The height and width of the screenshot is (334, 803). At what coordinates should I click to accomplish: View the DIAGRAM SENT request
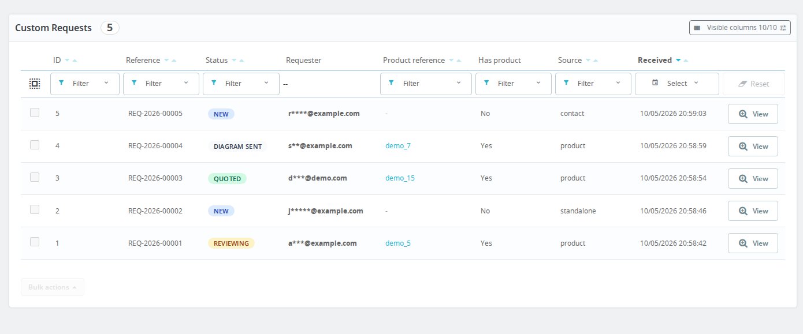point(753,147)
